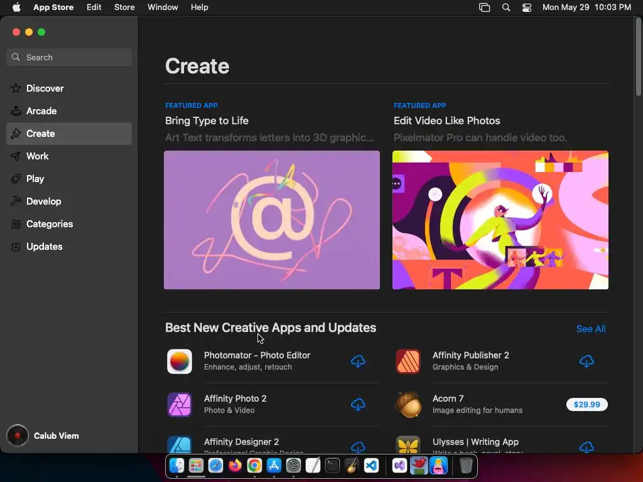Download Affinity Photo 2 via cloud icon

coord(358,405)
